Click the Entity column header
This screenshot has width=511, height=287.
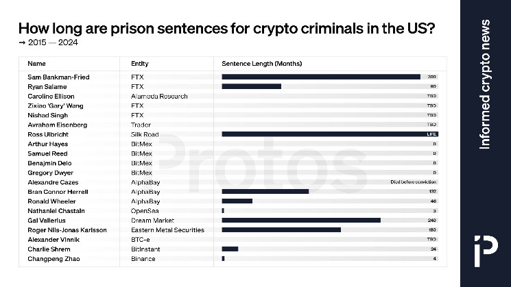pyautogui.click(x=139, y=63)
